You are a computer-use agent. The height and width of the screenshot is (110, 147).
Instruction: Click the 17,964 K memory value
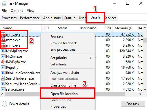[x=128, y=78]
